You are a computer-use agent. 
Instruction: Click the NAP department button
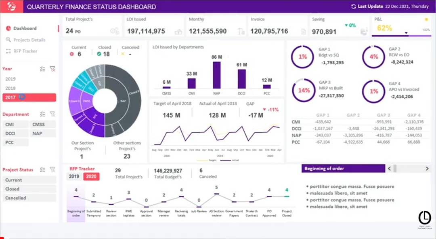[43, 133]
